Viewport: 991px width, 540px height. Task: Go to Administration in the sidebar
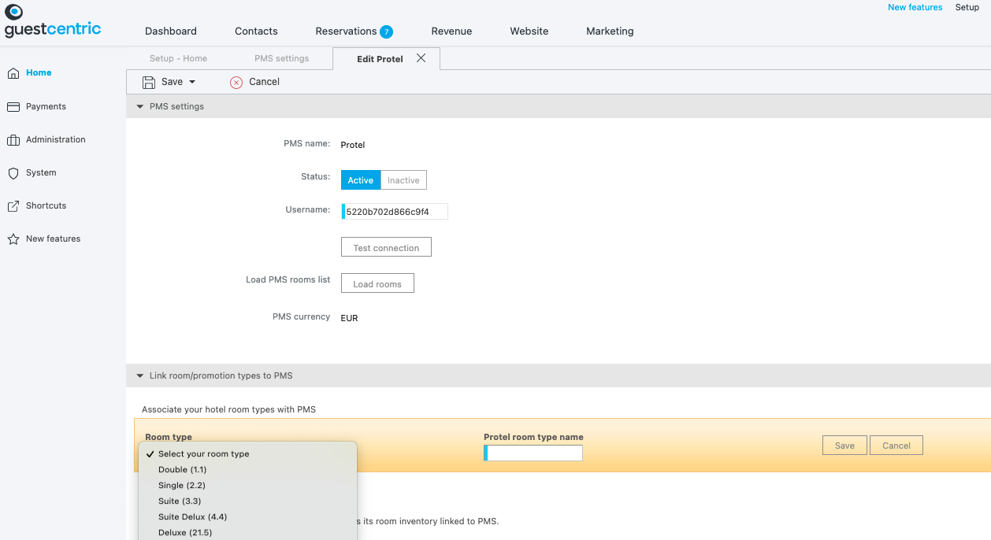pyautogui.click(x=56, y=140)
